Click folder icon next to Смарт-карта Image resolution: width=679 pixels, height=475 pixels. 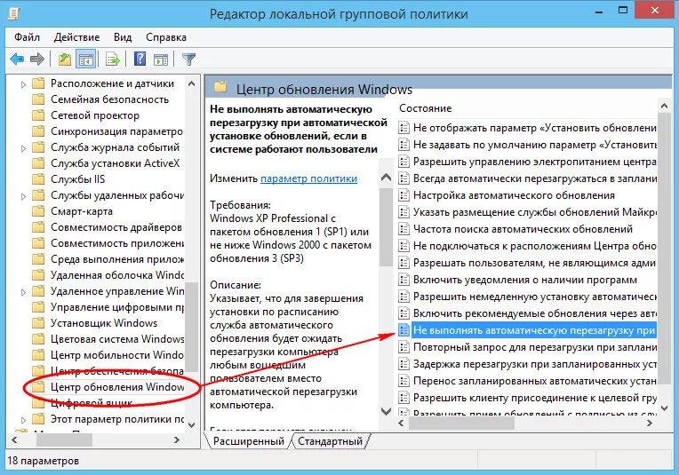point(38,211)
